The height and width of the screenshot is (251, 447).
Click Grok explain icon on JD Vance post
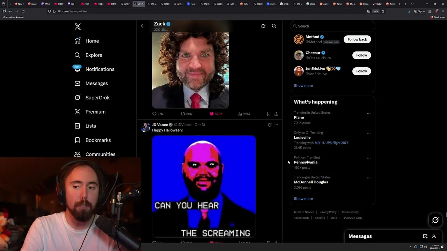[270, 125]
